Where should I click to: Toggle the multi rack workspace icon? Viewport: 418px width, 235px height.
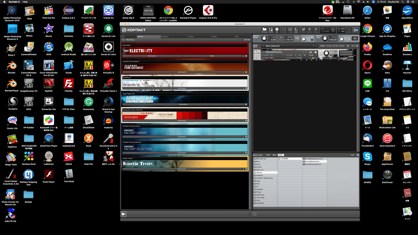point(348,46)
